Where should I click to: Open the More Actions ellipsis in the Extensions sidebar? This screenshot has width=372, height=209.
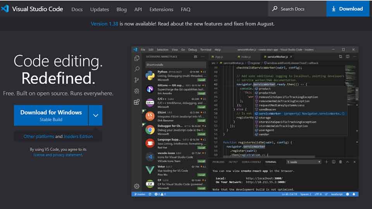point(203,57)
